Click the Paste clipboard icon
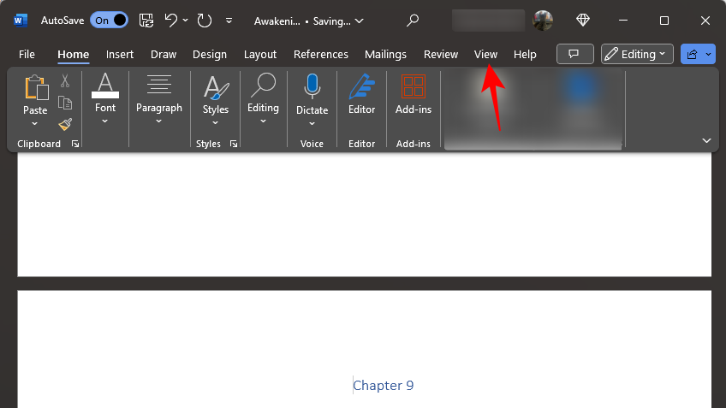The image size is (726, 408). tap(36, 87)
